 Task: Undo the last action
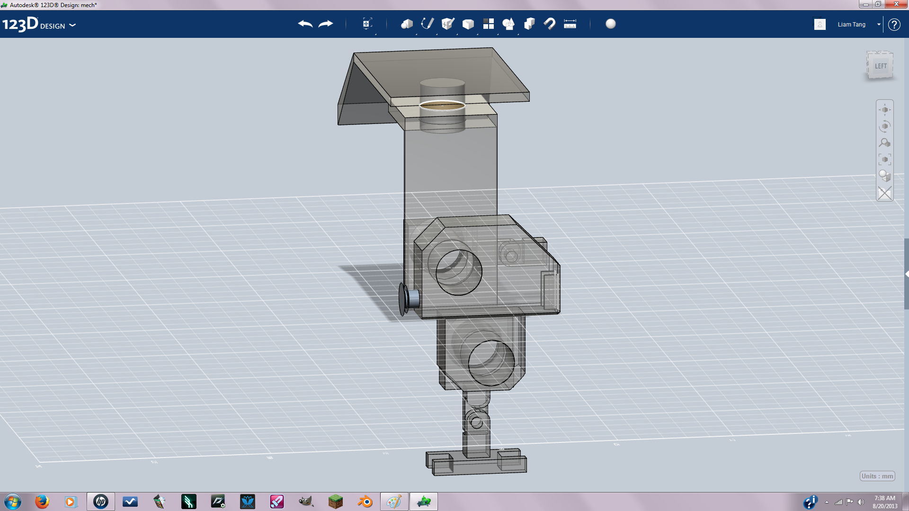pos(305,24)
